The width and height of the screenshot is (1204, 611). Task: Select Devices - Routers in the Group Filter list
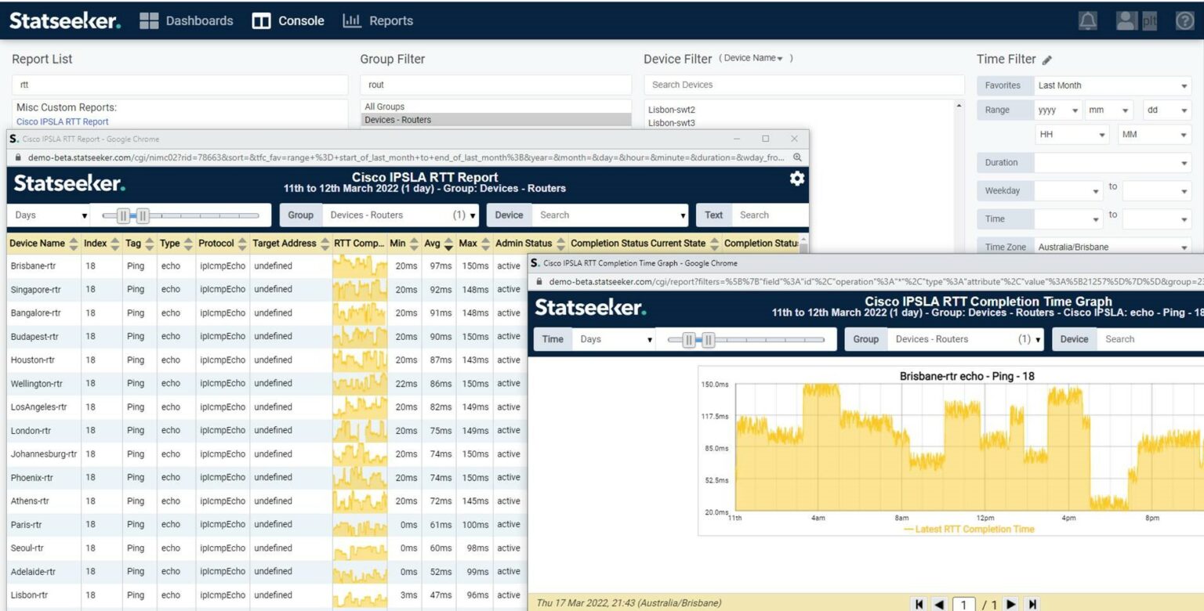click(496, 120)
